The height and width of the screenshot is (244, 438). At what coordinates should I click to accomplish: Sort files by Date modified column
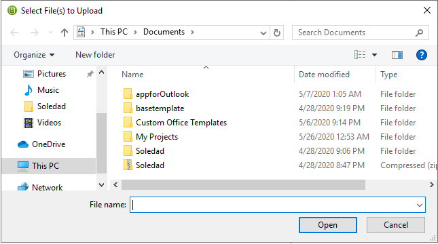point(324,75)
